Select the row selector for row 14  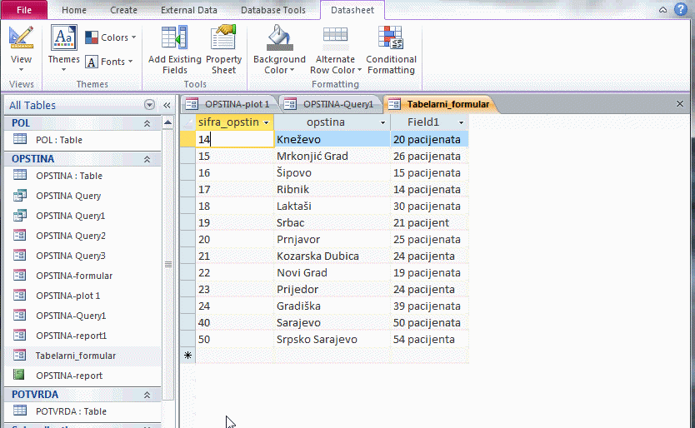click(x=188, y=139)
